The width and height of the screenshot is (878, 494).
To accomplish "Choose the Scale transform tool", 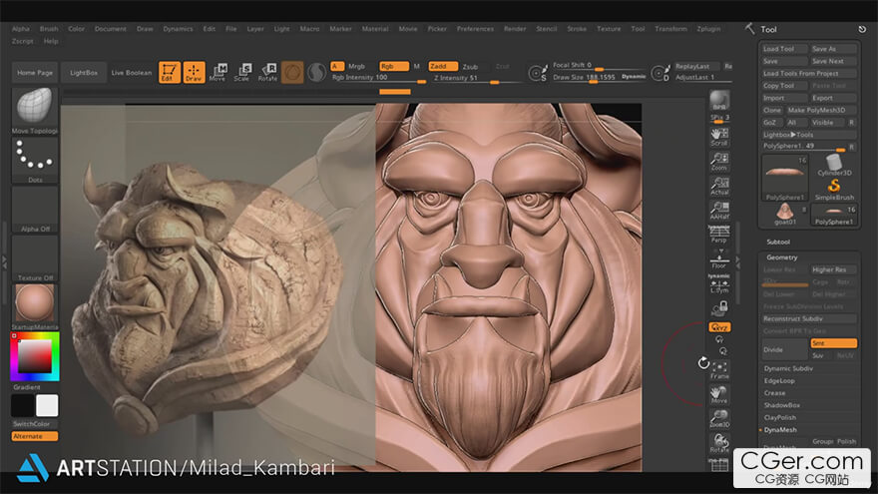I will tap(242, 72).
